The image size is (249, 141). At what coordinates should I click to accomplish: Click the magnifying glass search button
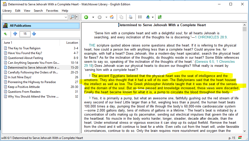click(x=72, y=17)
